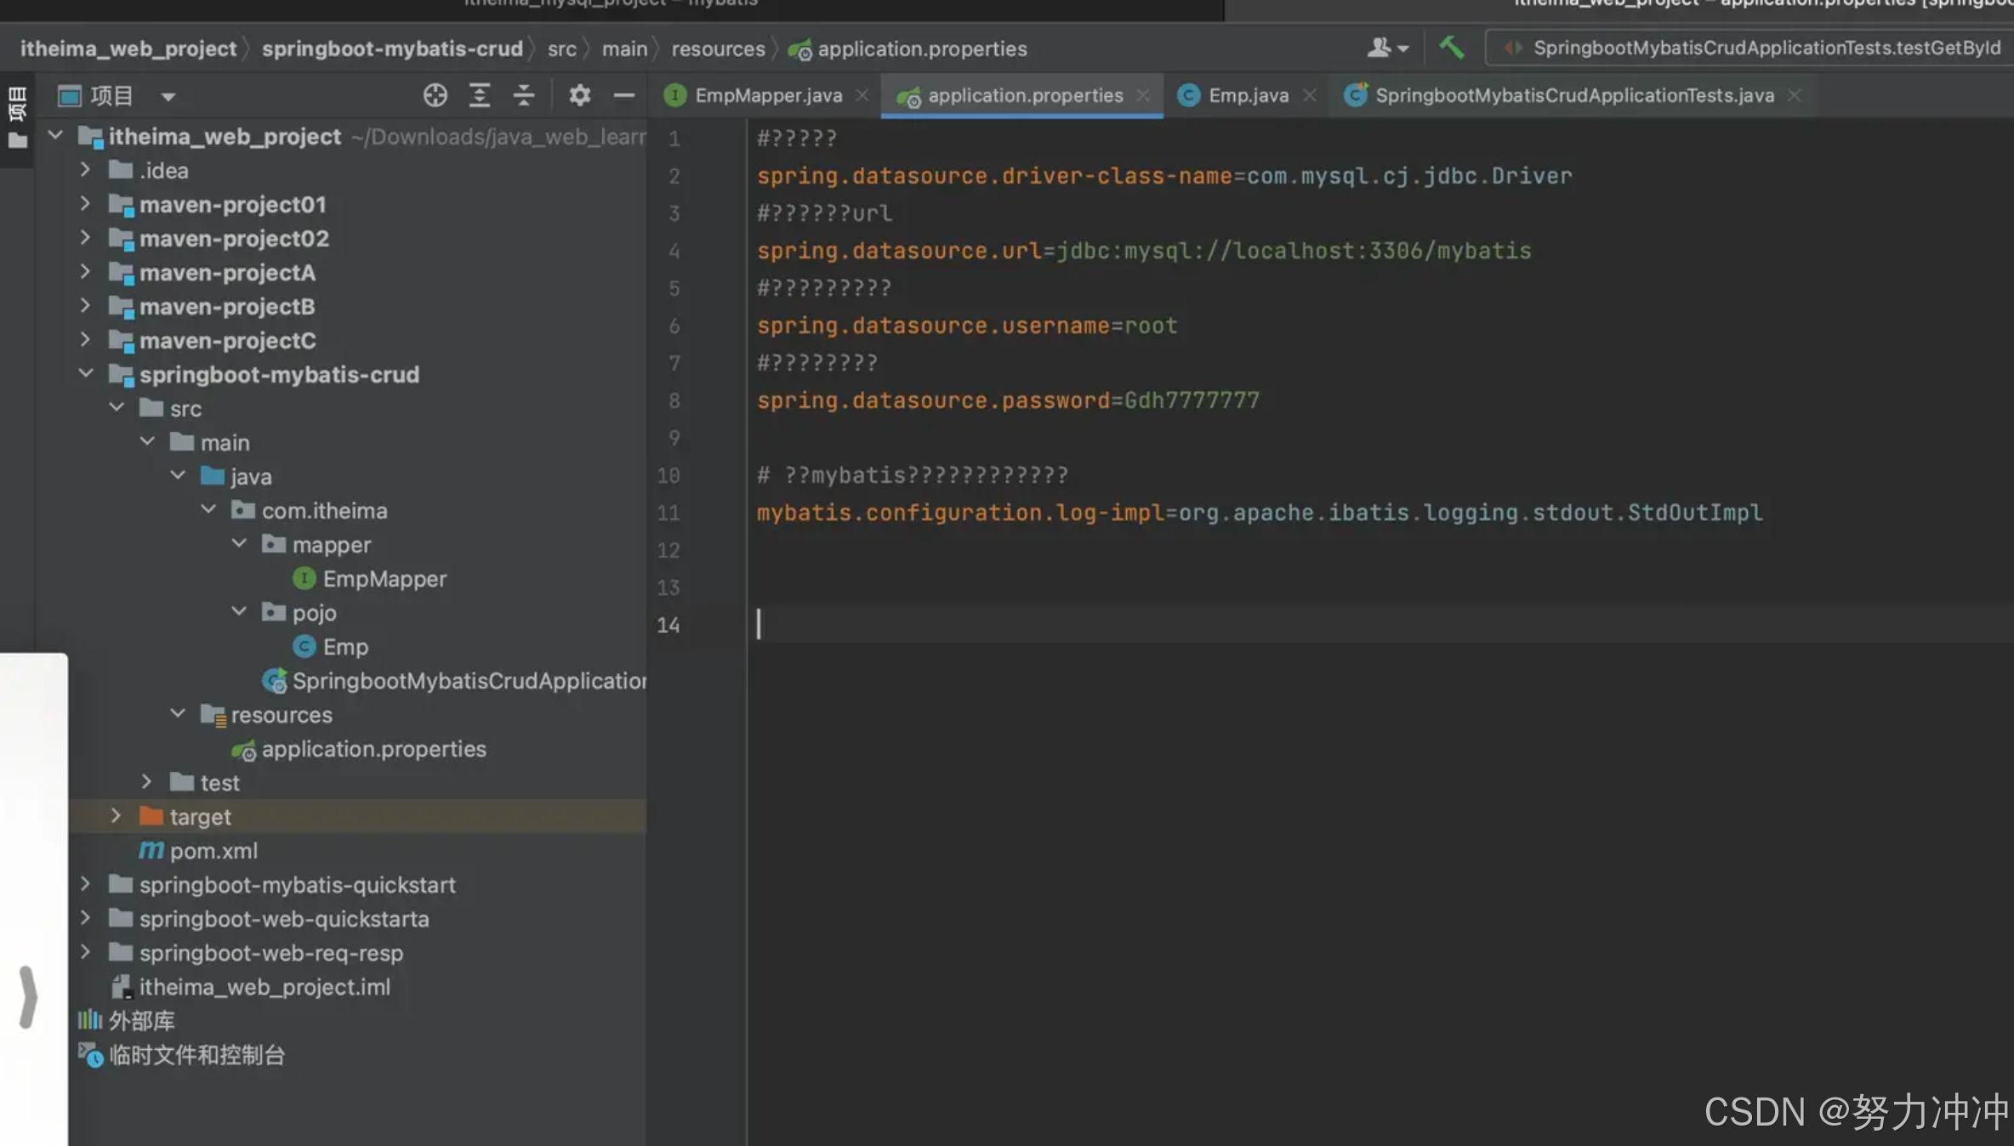Click the Expand All tree icon
This screenshot has height=1146, width=2014.
[x=480, y=95]
